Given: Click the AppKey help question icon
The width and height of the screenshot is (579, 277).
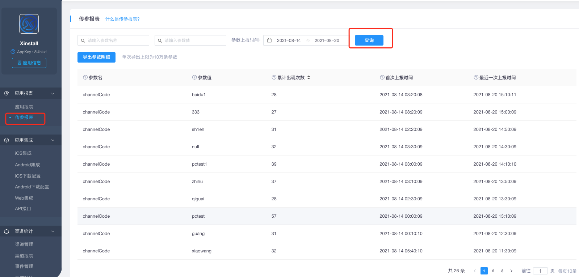Looking at the screenshot, I should pyautogui.click(x=13, y=52).
